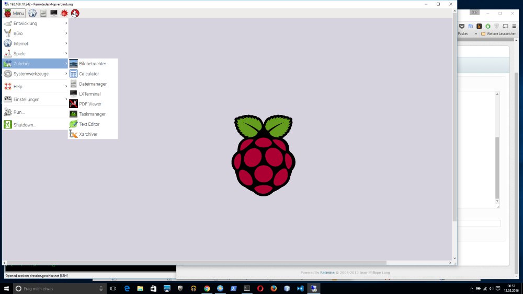Launch Mathematica red spiky icon in panel
Viewport: 523px width, 294px height.
pyautogui.click(x=64, y=14)
